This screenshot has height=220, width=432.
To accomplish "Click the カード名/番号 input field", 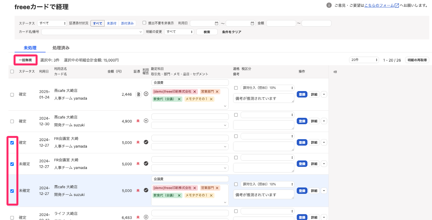I will pos(92,32).
